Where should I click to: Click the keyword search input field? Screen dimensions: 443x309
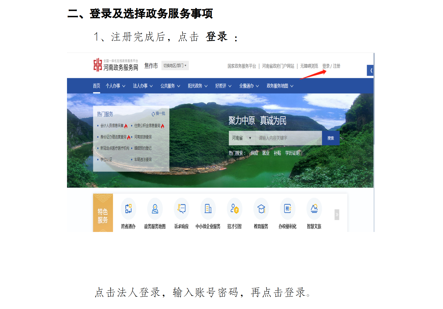pos(288,138)
